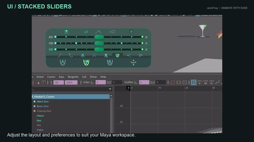Click the frame value field showing 120
The width and height of the screenshot is (254, 142).
coord(58,82)
